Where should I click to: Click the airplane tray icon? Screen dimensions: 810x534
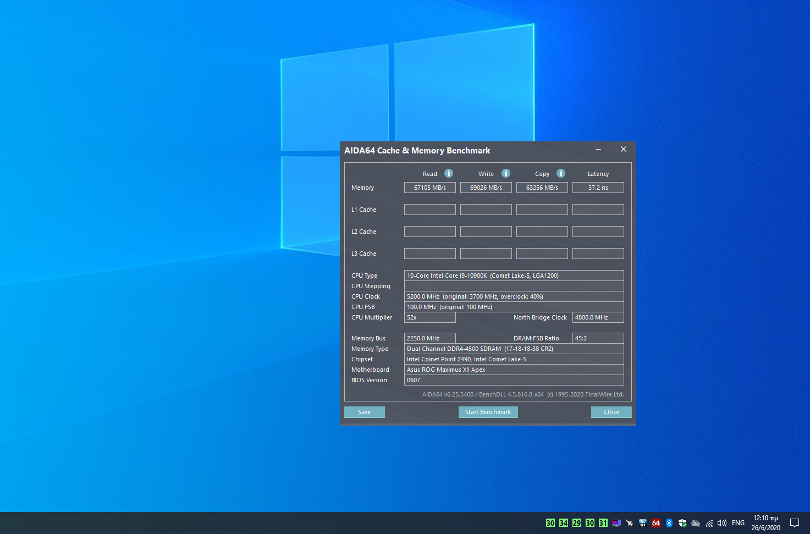(630, 523)
